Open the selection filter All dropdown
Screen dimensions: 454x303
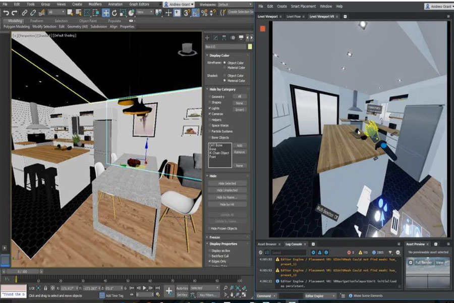point(56,12)
